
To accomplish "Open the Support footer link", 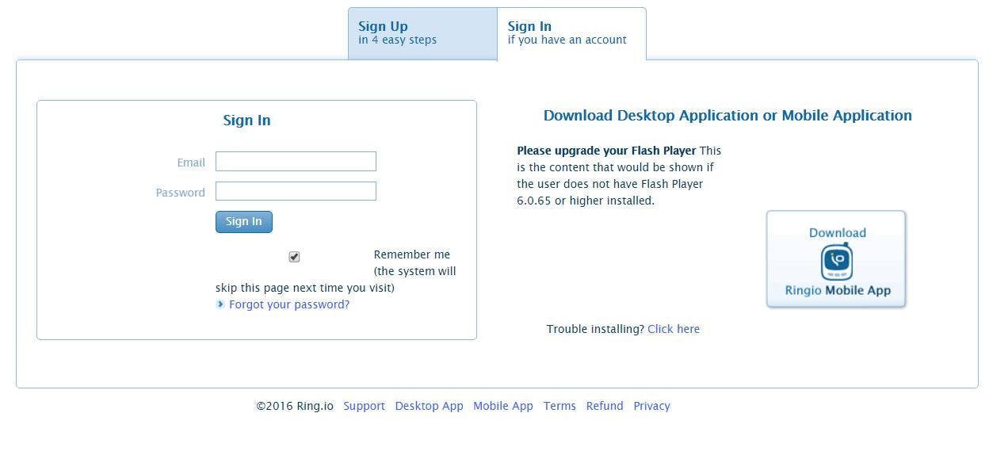I will (x=364, y=406).
